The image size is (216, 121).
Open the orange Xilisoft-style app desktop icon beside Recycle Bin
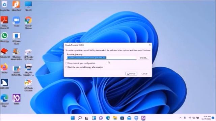pyautogui.click(x=16, y=5)
